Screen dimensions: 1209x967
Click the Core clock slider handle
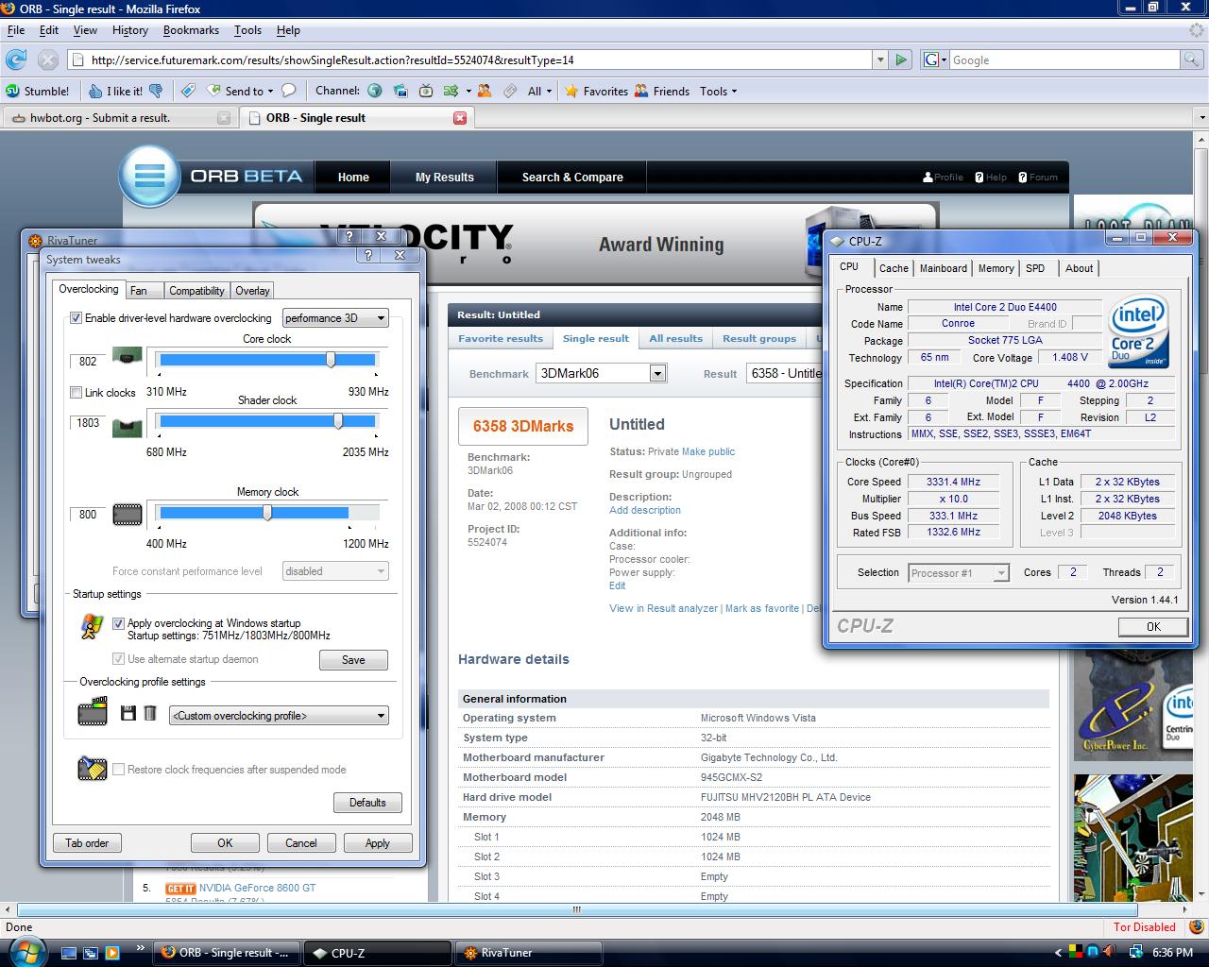(x=331, y=360)
